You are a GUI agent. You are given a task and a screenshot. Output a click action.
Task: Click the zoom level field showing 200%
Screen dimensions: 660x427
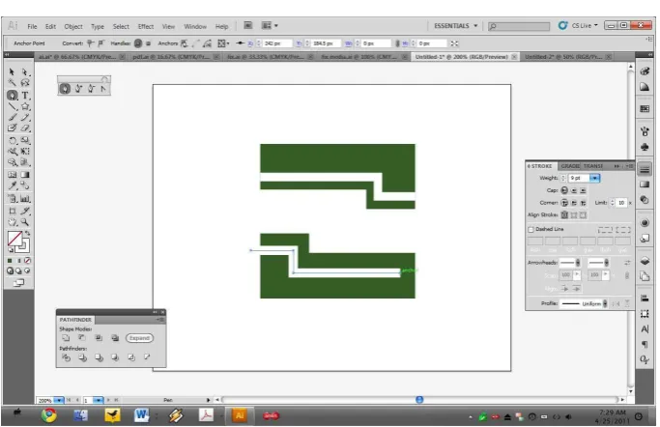click(45, 400)
